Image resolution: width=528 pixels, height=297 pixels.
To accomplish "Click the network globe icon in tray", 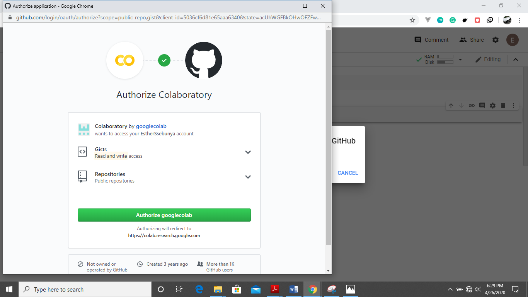I will coord(469,289).
